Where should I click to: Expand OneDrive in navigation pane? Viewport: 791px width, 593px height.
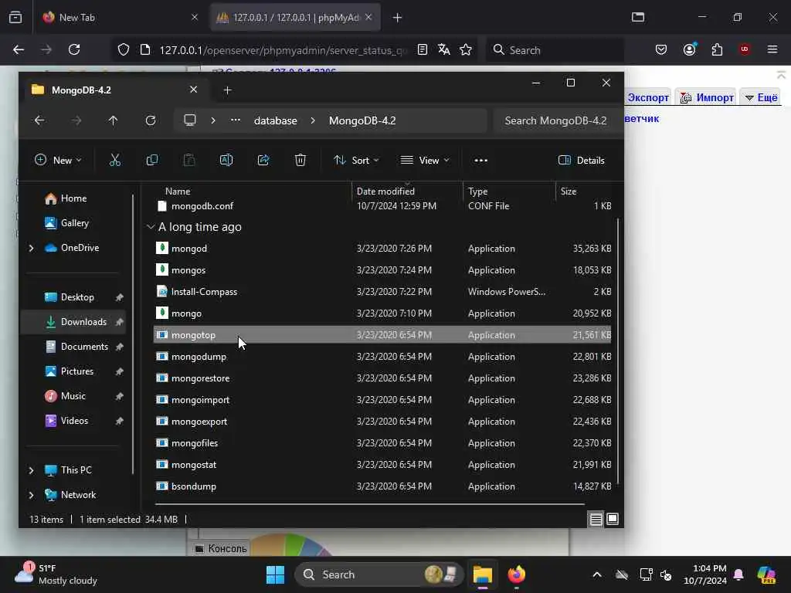pos(31,248)
